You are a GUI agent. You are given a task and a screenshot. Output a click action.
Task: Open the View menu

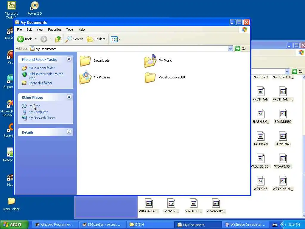tap(40, 30)
